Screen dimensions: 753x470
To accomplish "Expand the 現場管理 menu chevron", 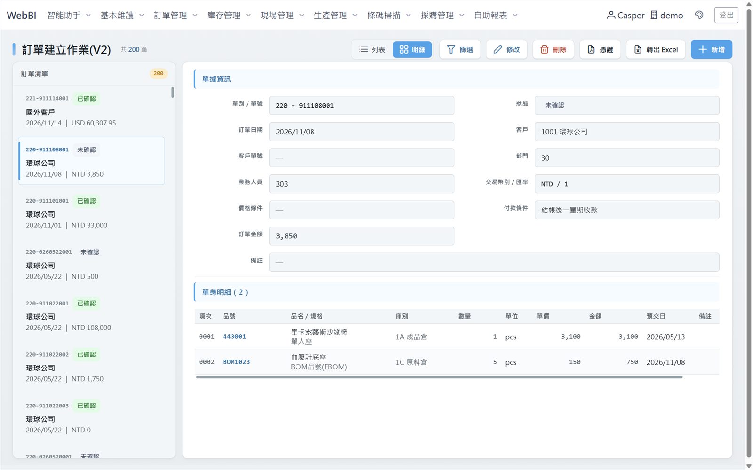I will 302,15.
